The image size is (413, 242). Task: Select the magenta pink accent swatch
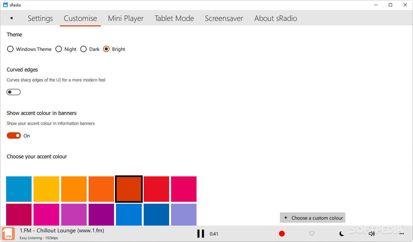[x=46, y=215]
